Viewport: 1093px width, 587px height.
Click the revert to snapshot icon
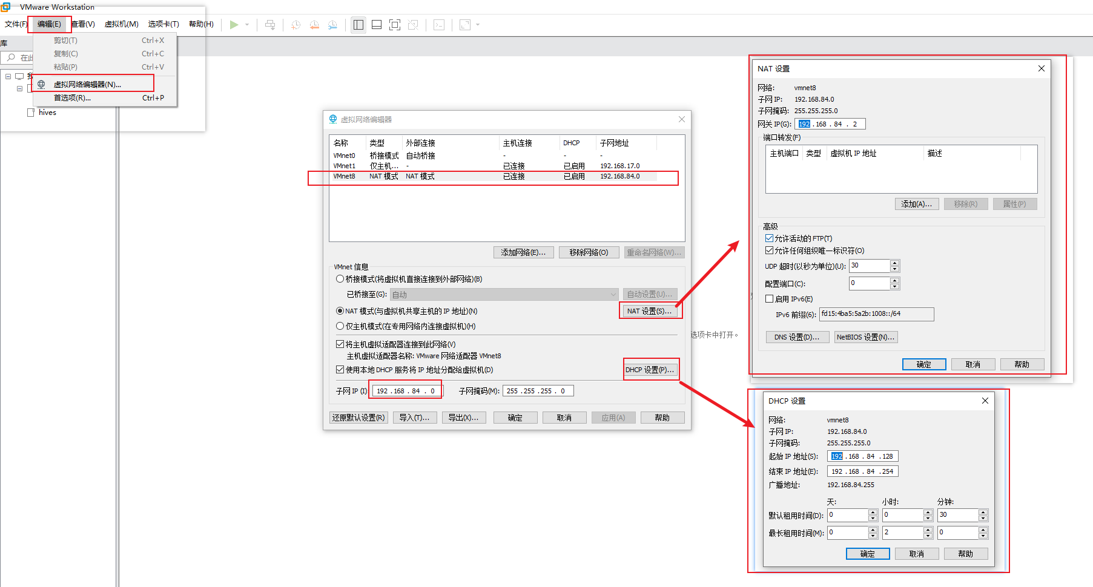click(x=314, y=25)
